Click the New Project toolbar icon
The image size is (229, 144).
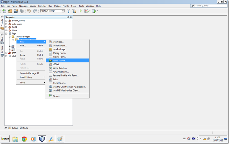tap(10, 11)
